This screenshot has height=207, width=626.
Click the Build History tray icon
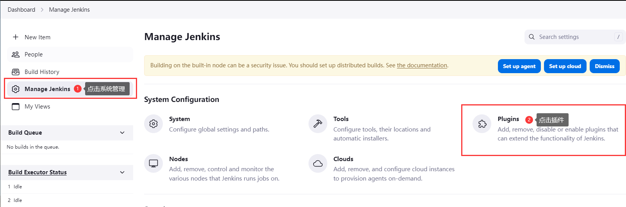[16, 72]
